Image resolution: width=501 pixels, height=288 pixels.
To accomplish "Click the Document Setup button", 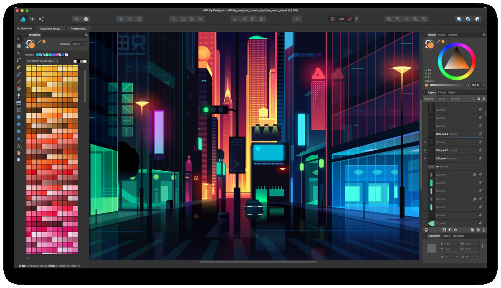I will coord(51,28).
